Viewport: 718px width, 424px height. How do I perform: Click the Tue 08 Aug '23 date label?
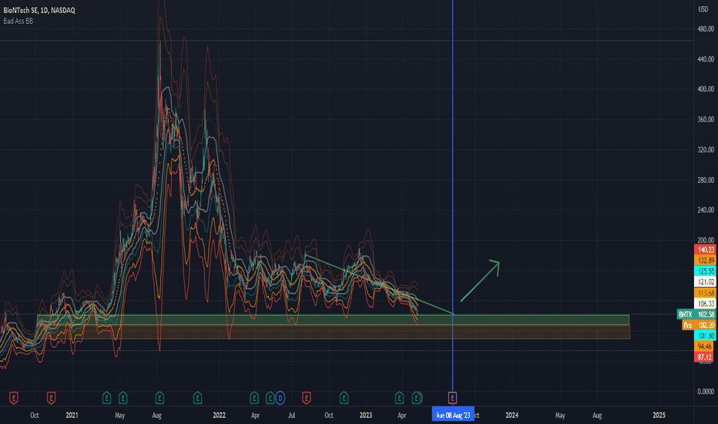point(453,416)
